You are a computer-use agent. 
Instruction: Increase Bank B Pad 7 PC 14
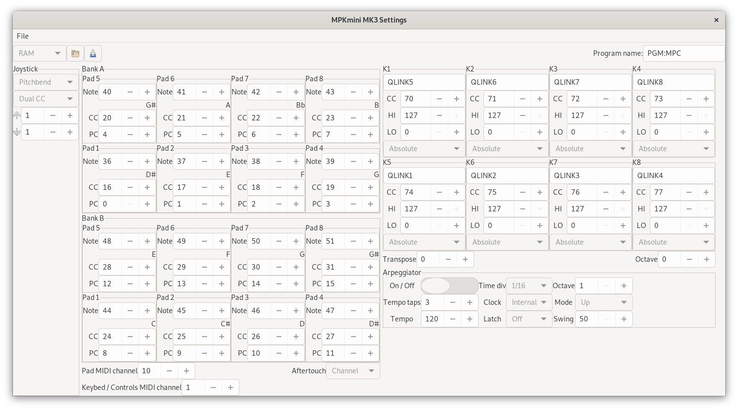(x=296, y=284)
